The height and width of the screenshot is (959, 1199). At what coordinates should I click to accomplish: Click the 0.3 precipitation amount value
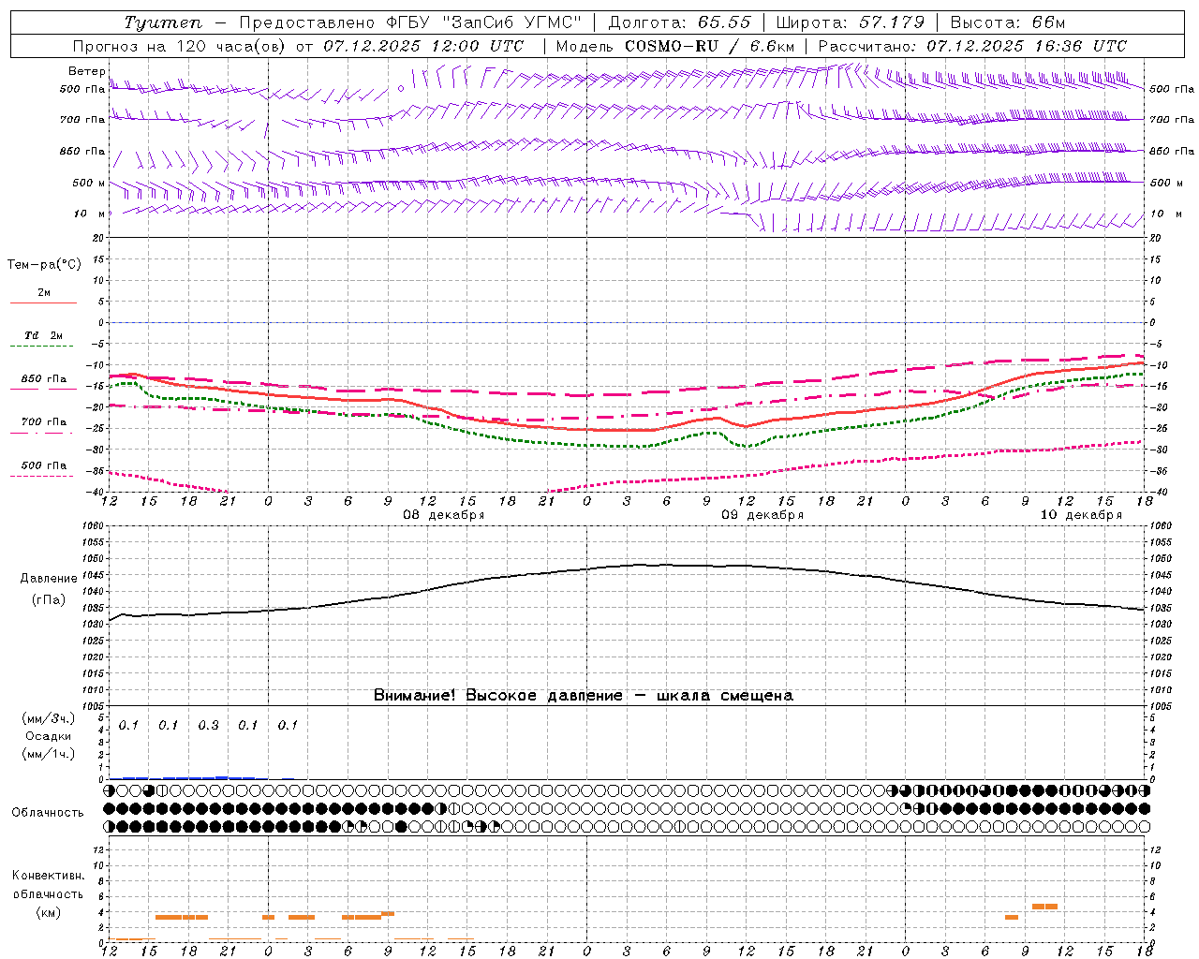(x=208, y=726)
